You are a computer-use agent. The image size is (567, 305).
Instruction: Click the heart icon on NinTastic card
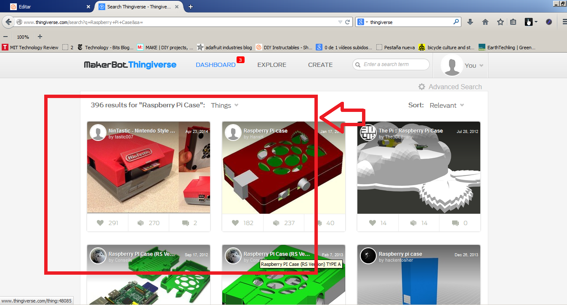(100, 223)
